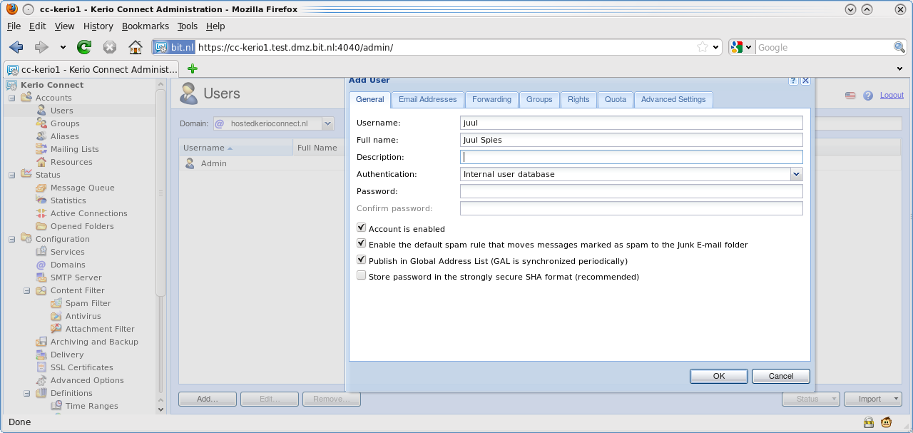Click the language flag icon next to Logout
The width and height of the screenshot is (913, 433).
pos(850,96)
